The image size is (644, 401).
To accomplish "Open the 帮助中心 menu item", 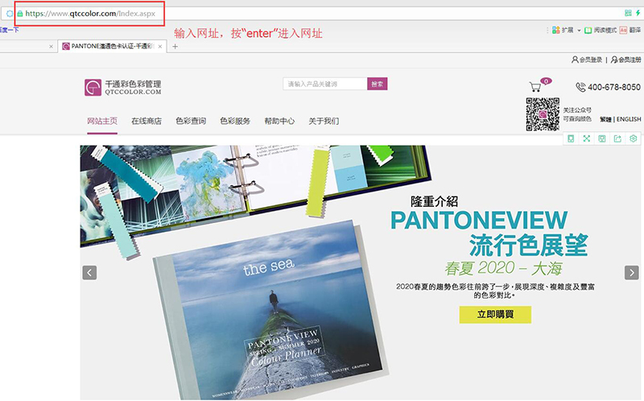I will [x=279, y=121].
